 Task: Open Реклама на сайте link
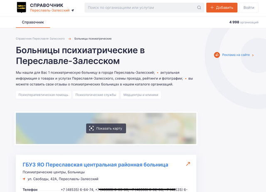point(236,55)
